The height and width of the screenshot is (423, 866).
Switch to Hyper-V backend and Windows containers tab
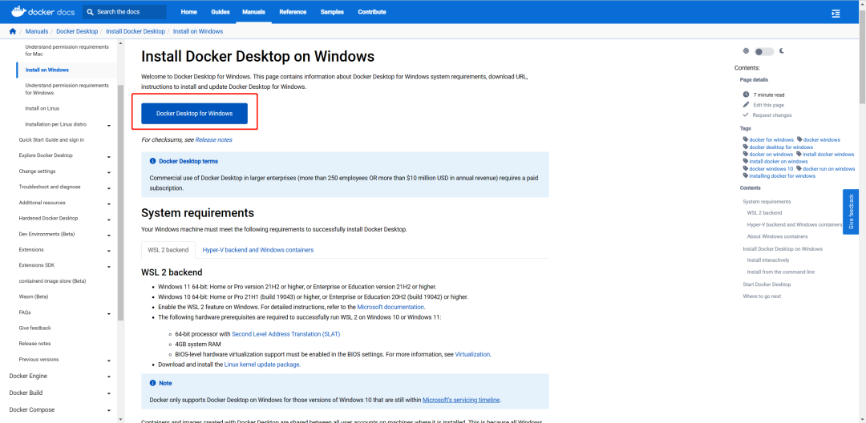tap(258, 250)
